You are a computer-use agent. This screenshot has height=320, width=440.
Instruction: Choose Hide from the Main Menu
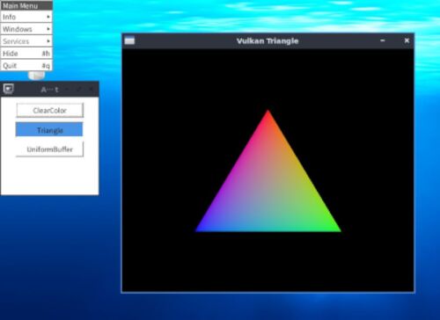[26, 54]
